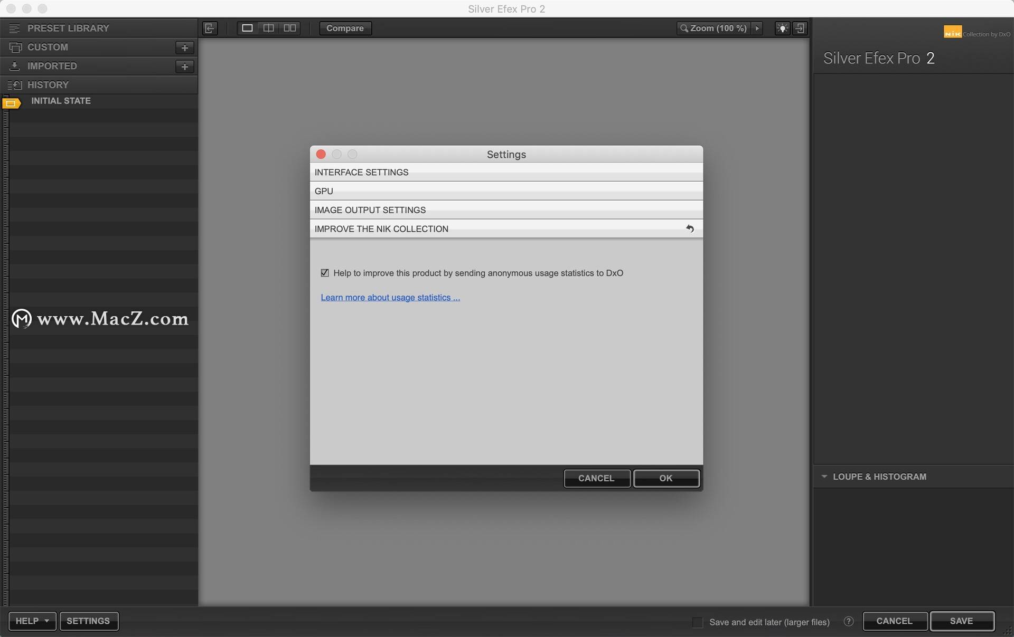The height and width of the screenshot is (637, 1014).
Task: Click the Nik Collection by DxO logo
Action: [x=977, y=33]
